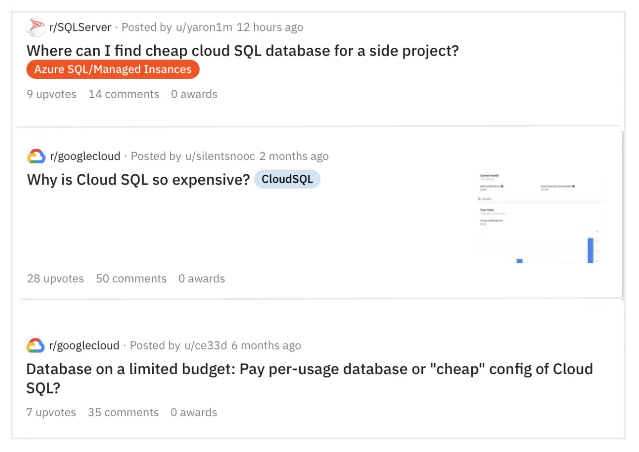639x452 pixels.
Task: Open r/googlecloud link on the limited budget post
Action: pos(84,345)
